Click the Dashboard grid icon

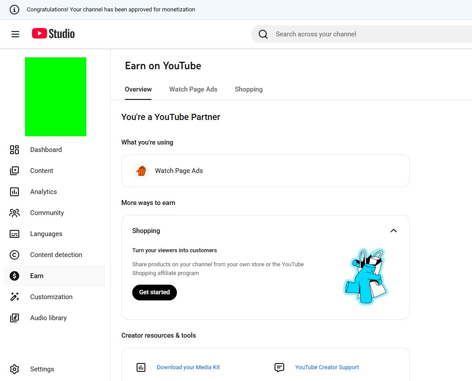[x=14, y=150]
